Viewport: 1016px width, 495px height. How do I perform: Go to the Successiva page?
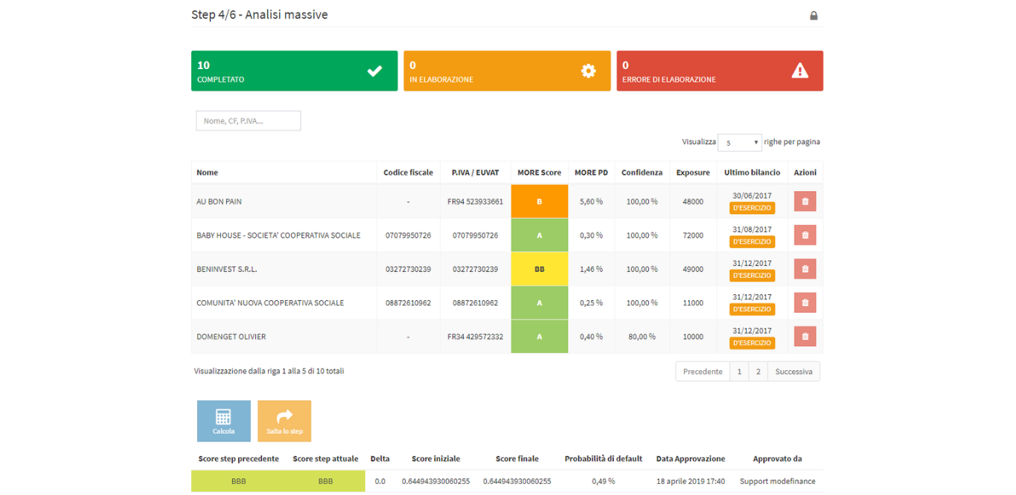(793, 372)
